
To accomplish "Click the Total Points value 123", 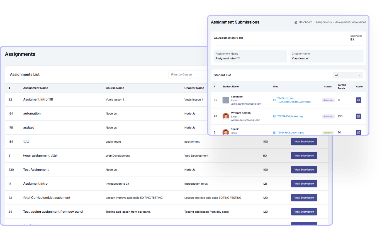I will [x=352, y=39].
